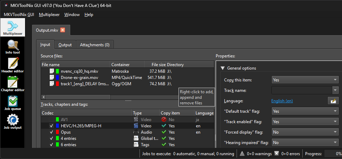Screen dimensions: 342x159
Task: Click the headphones audio icon in Opus row
Action: [136, 132]
